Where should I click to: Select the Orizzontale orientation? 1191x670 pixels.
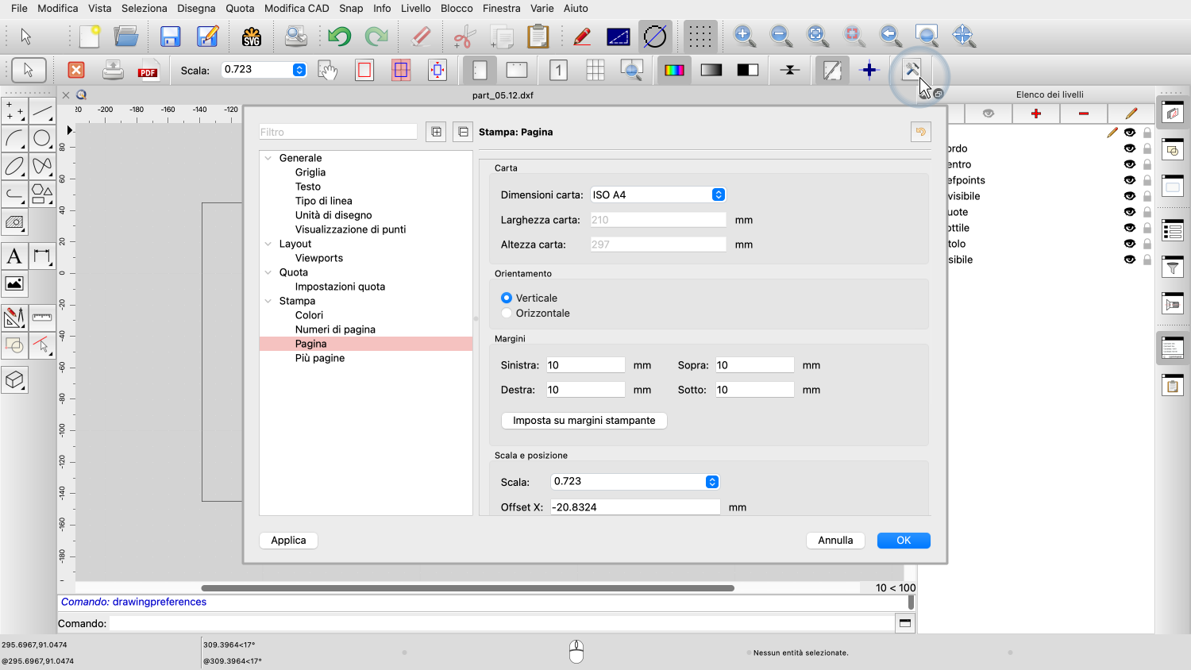[x=507, y=314]
